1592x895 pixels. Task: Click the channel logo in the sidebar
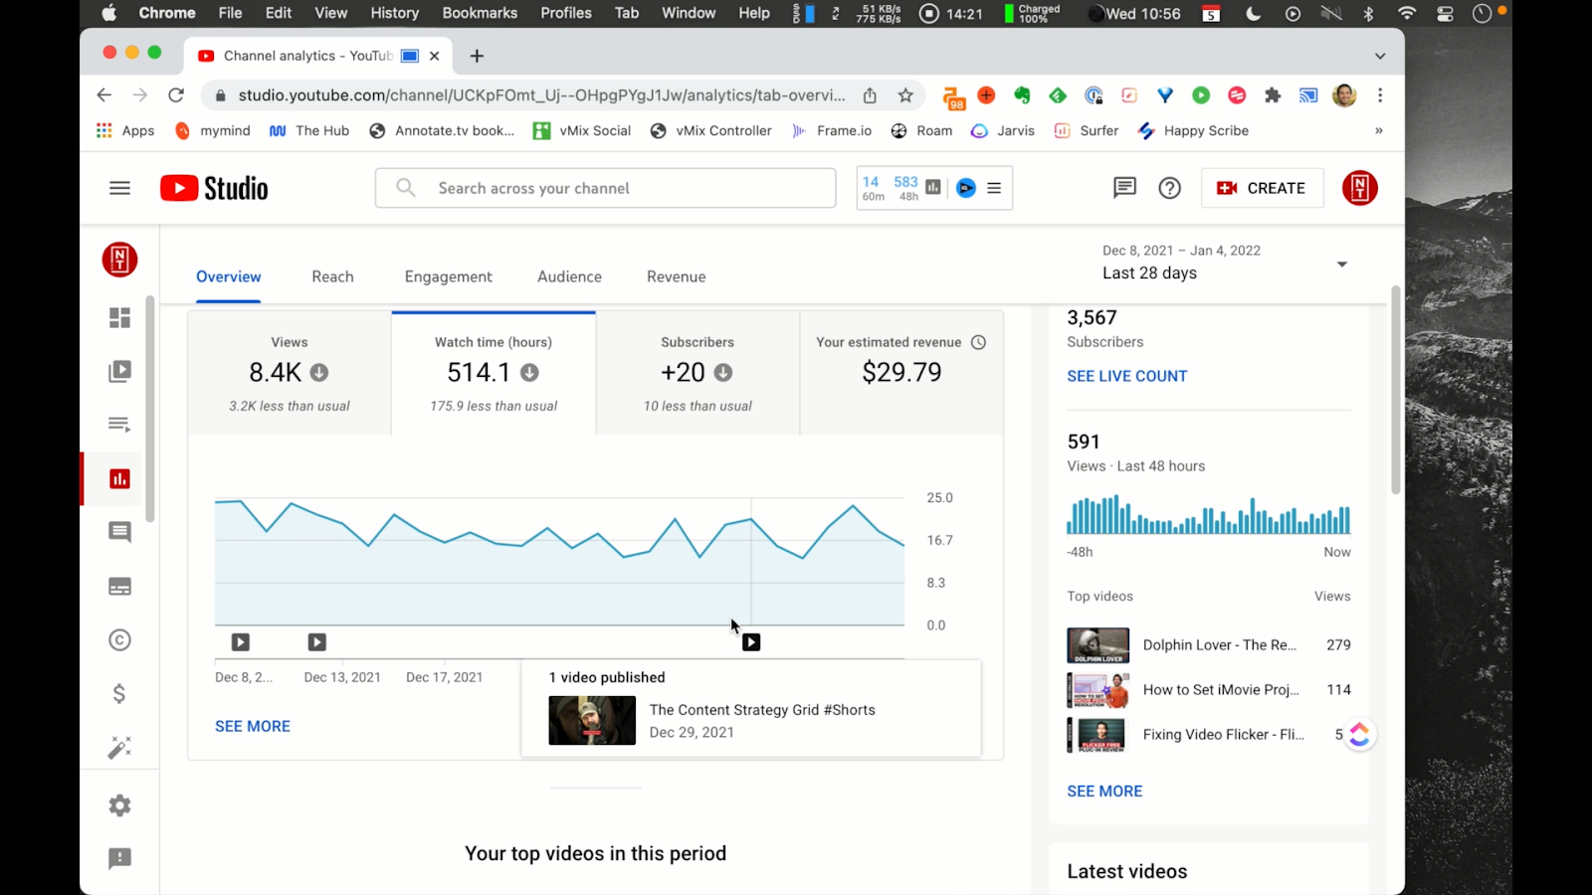click(119, 260)
